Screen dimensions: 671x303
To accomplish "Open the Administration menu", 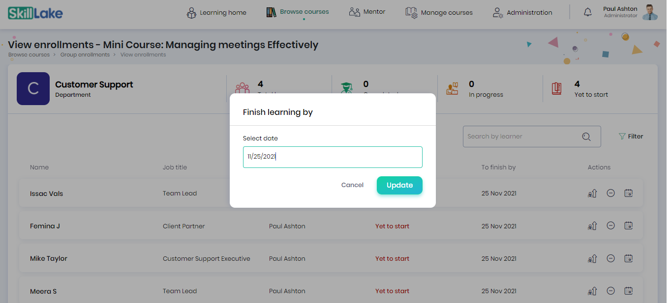I will (x=522, y=12).
